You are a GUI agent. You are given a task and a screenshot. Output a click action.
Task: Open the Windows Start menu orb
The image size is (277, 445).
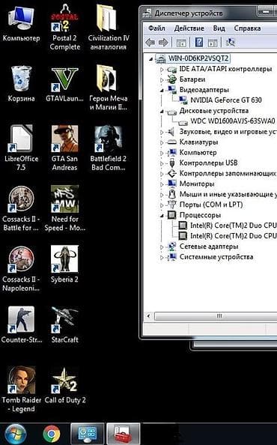pos(16,435)
